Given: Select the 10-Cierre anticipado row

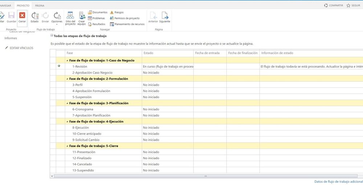Looking at the screenshot, I should click(206, 134).
